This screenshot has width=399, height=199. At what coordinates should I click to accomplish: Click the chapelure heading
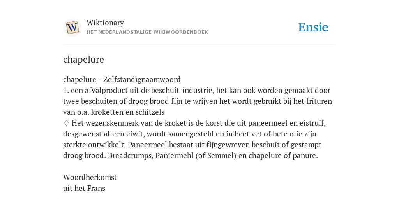(83, 59)
